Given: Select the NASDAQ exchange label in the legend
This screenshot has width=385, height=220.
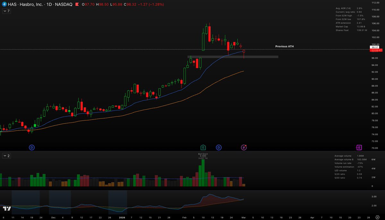Looking at the screenshot, I should [x=64, y=4].
